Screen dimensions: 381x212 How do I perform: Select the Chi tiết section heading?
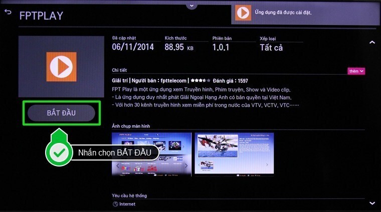[119, 70]
